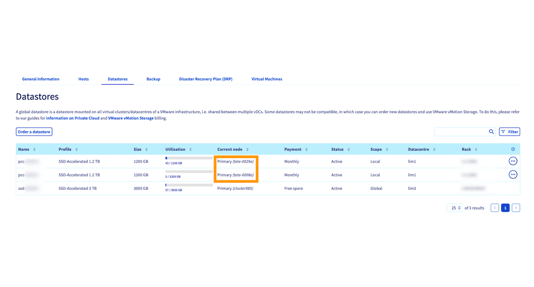Click the search magnifier icon

pyautogui.click(x=491, y=131)
